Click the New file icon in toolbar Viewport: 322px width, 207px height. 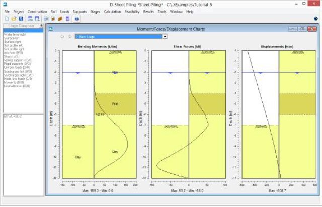tap(6, 18)
